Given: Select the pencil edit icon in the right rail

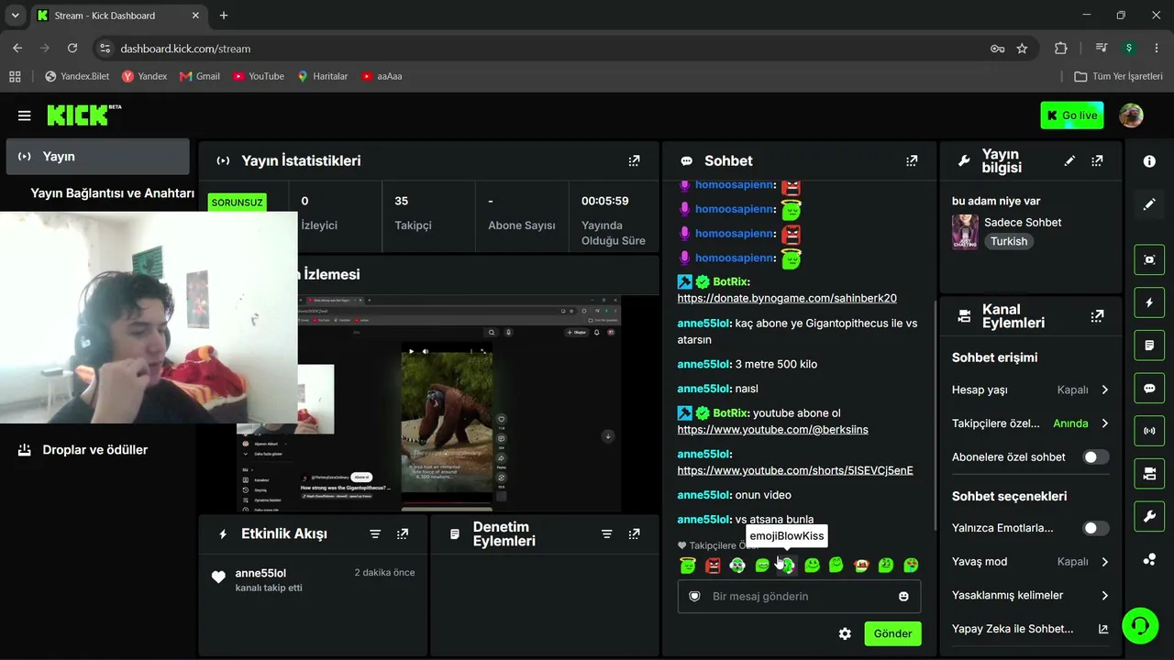Looking at the screenshot, I should pos(1149,204).
